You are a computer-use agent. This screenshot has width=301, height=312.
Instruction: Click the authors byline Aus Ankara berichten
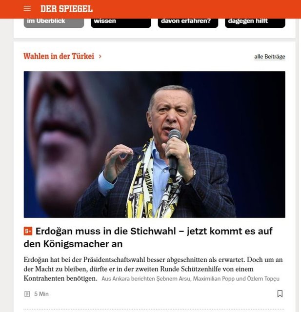[190, 278]
